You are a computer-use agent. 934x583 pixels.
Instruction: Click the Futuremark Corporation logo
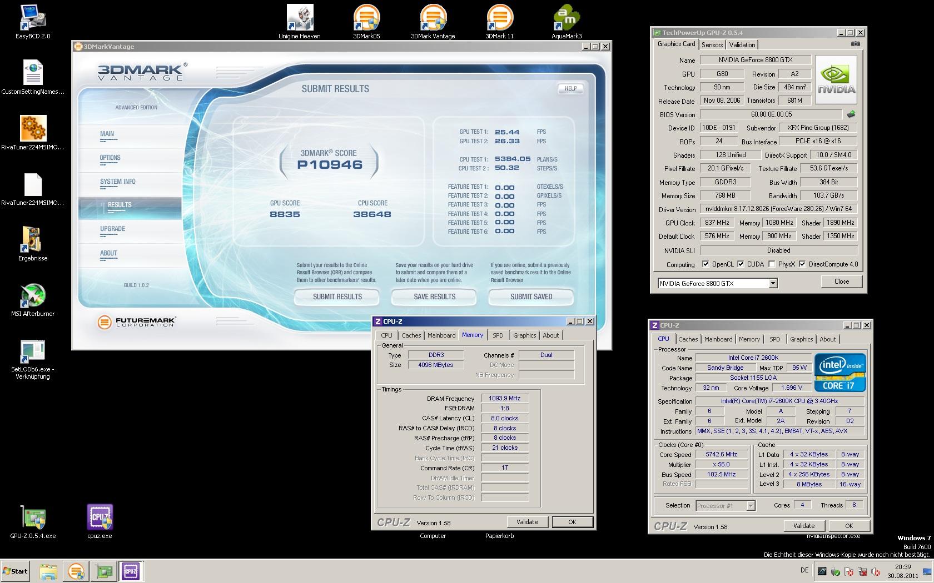[x=137, y=322]
